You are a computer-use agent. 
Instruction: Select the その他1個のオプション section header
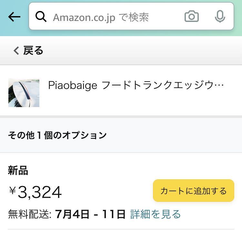pos(57,135)
